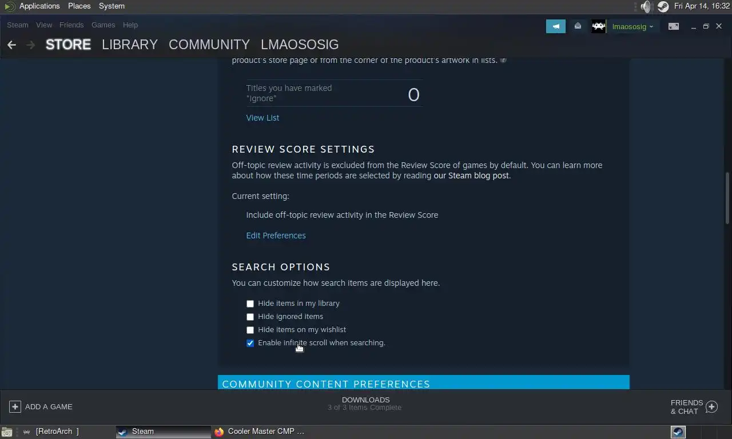Click the Steam icon in system tray
Viewport: 732px width, 439px height.
[x=663, y=6]
